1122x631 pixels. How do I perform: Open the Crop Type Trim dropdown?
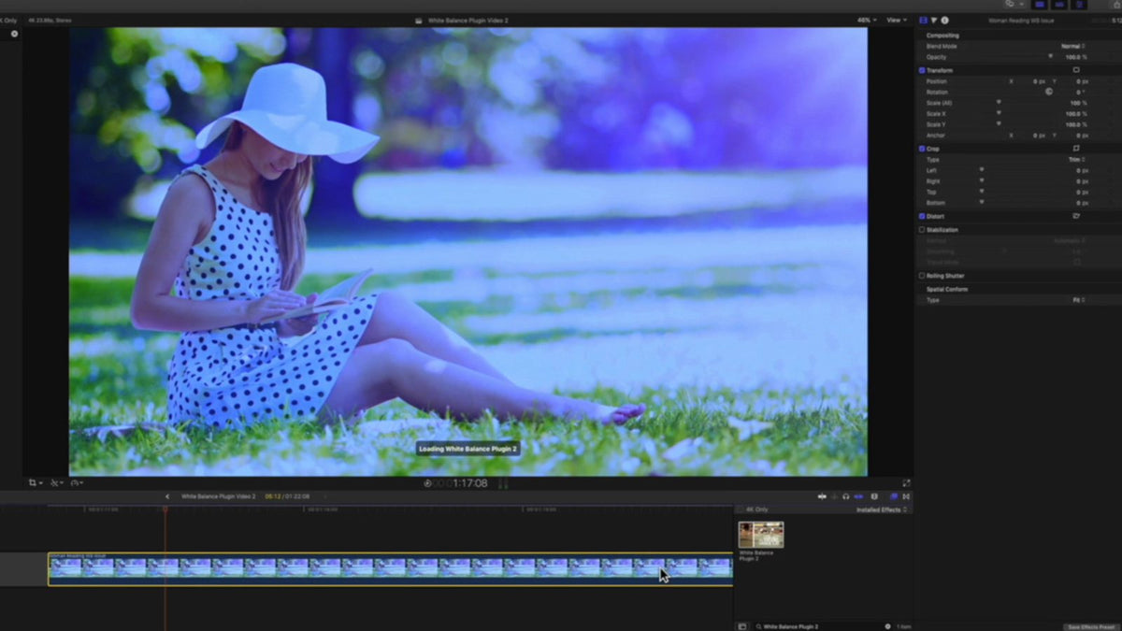[1076, 160]
